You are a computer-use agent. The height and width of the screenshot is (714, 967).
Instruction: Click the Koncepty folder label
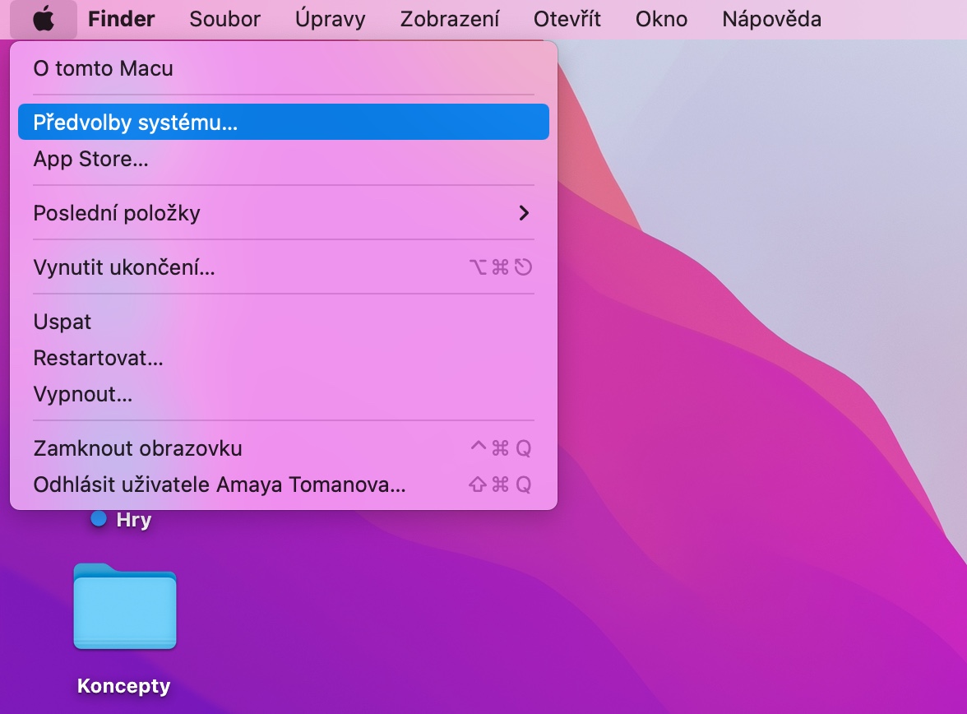[123, 685]
